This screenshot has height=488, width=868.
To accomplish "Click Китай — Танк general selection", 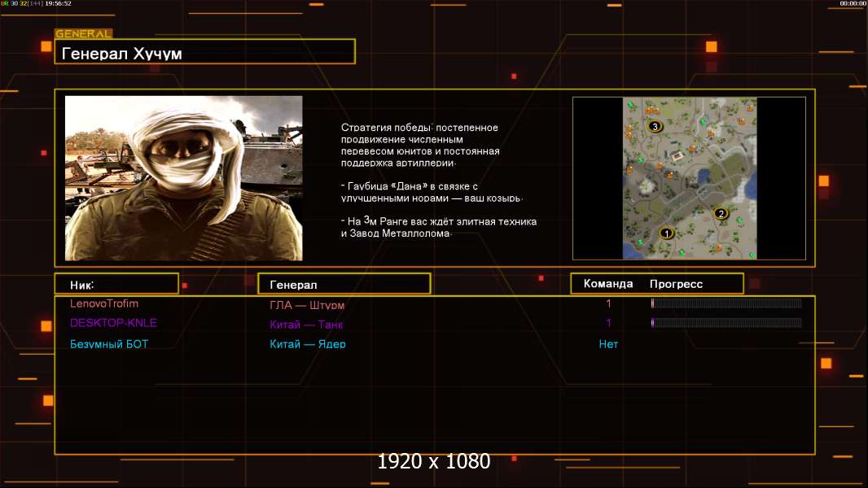I will [x=306, y=325].
